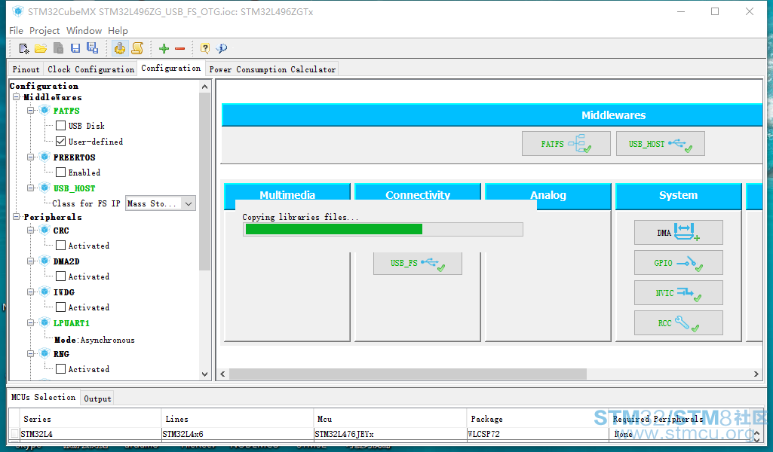Screen dimensions: 773x452
Task: Switch to the Power Consumption Calculator tab
Action: (272, 69)
